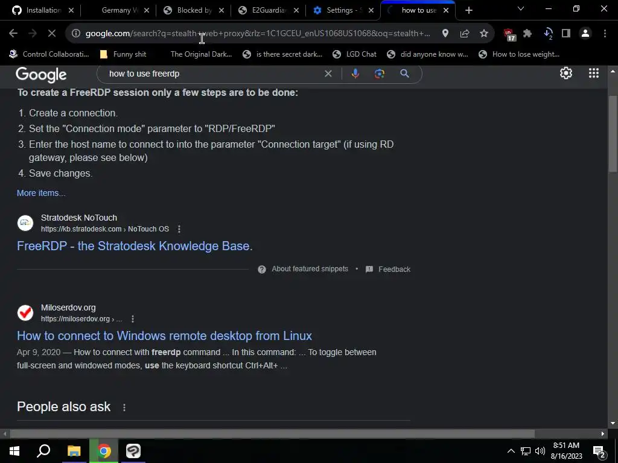Open 'How to lose weight...' bookmark
The width and height of the screenshot is (618, 463).
click(x=519, y=54)
